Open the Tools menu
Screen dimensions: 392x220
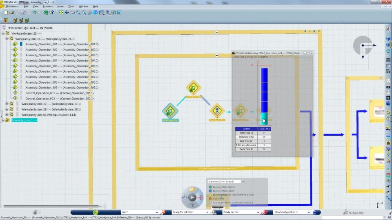[71, 7]
